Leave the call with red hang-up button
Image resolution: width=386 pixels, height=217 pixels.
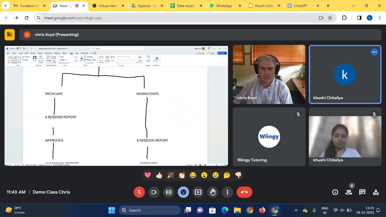point(244,192)
